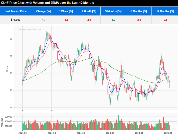Click the 80 price axis tick label
This screenshot has width=178, height=136.
[11, 56]
